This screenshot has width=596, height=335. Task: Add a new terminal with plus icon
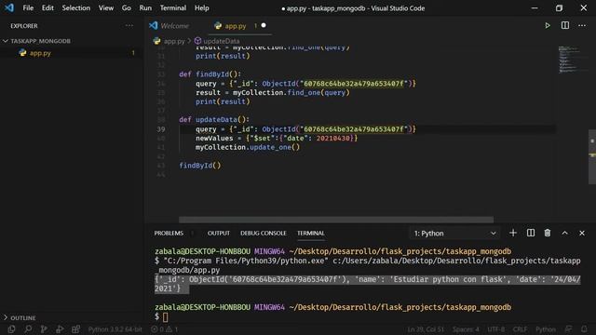[513, 233]
